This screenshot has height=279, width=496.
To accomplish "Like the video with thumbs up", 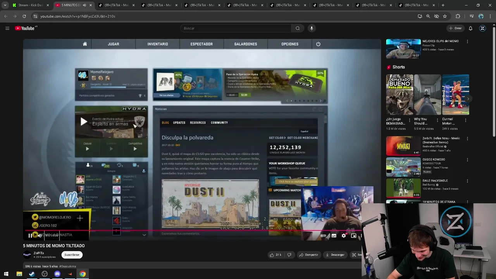I will click(276, 255).
